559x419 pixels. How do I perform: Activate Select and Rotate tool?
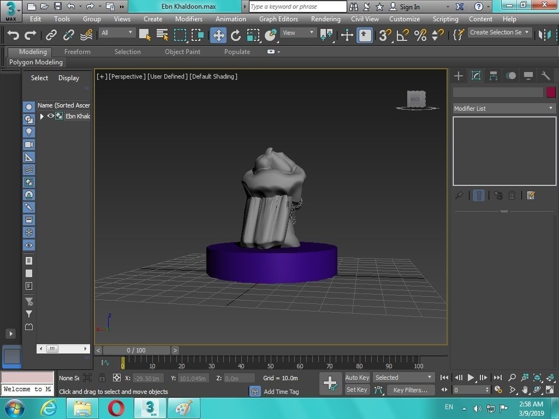236,35
